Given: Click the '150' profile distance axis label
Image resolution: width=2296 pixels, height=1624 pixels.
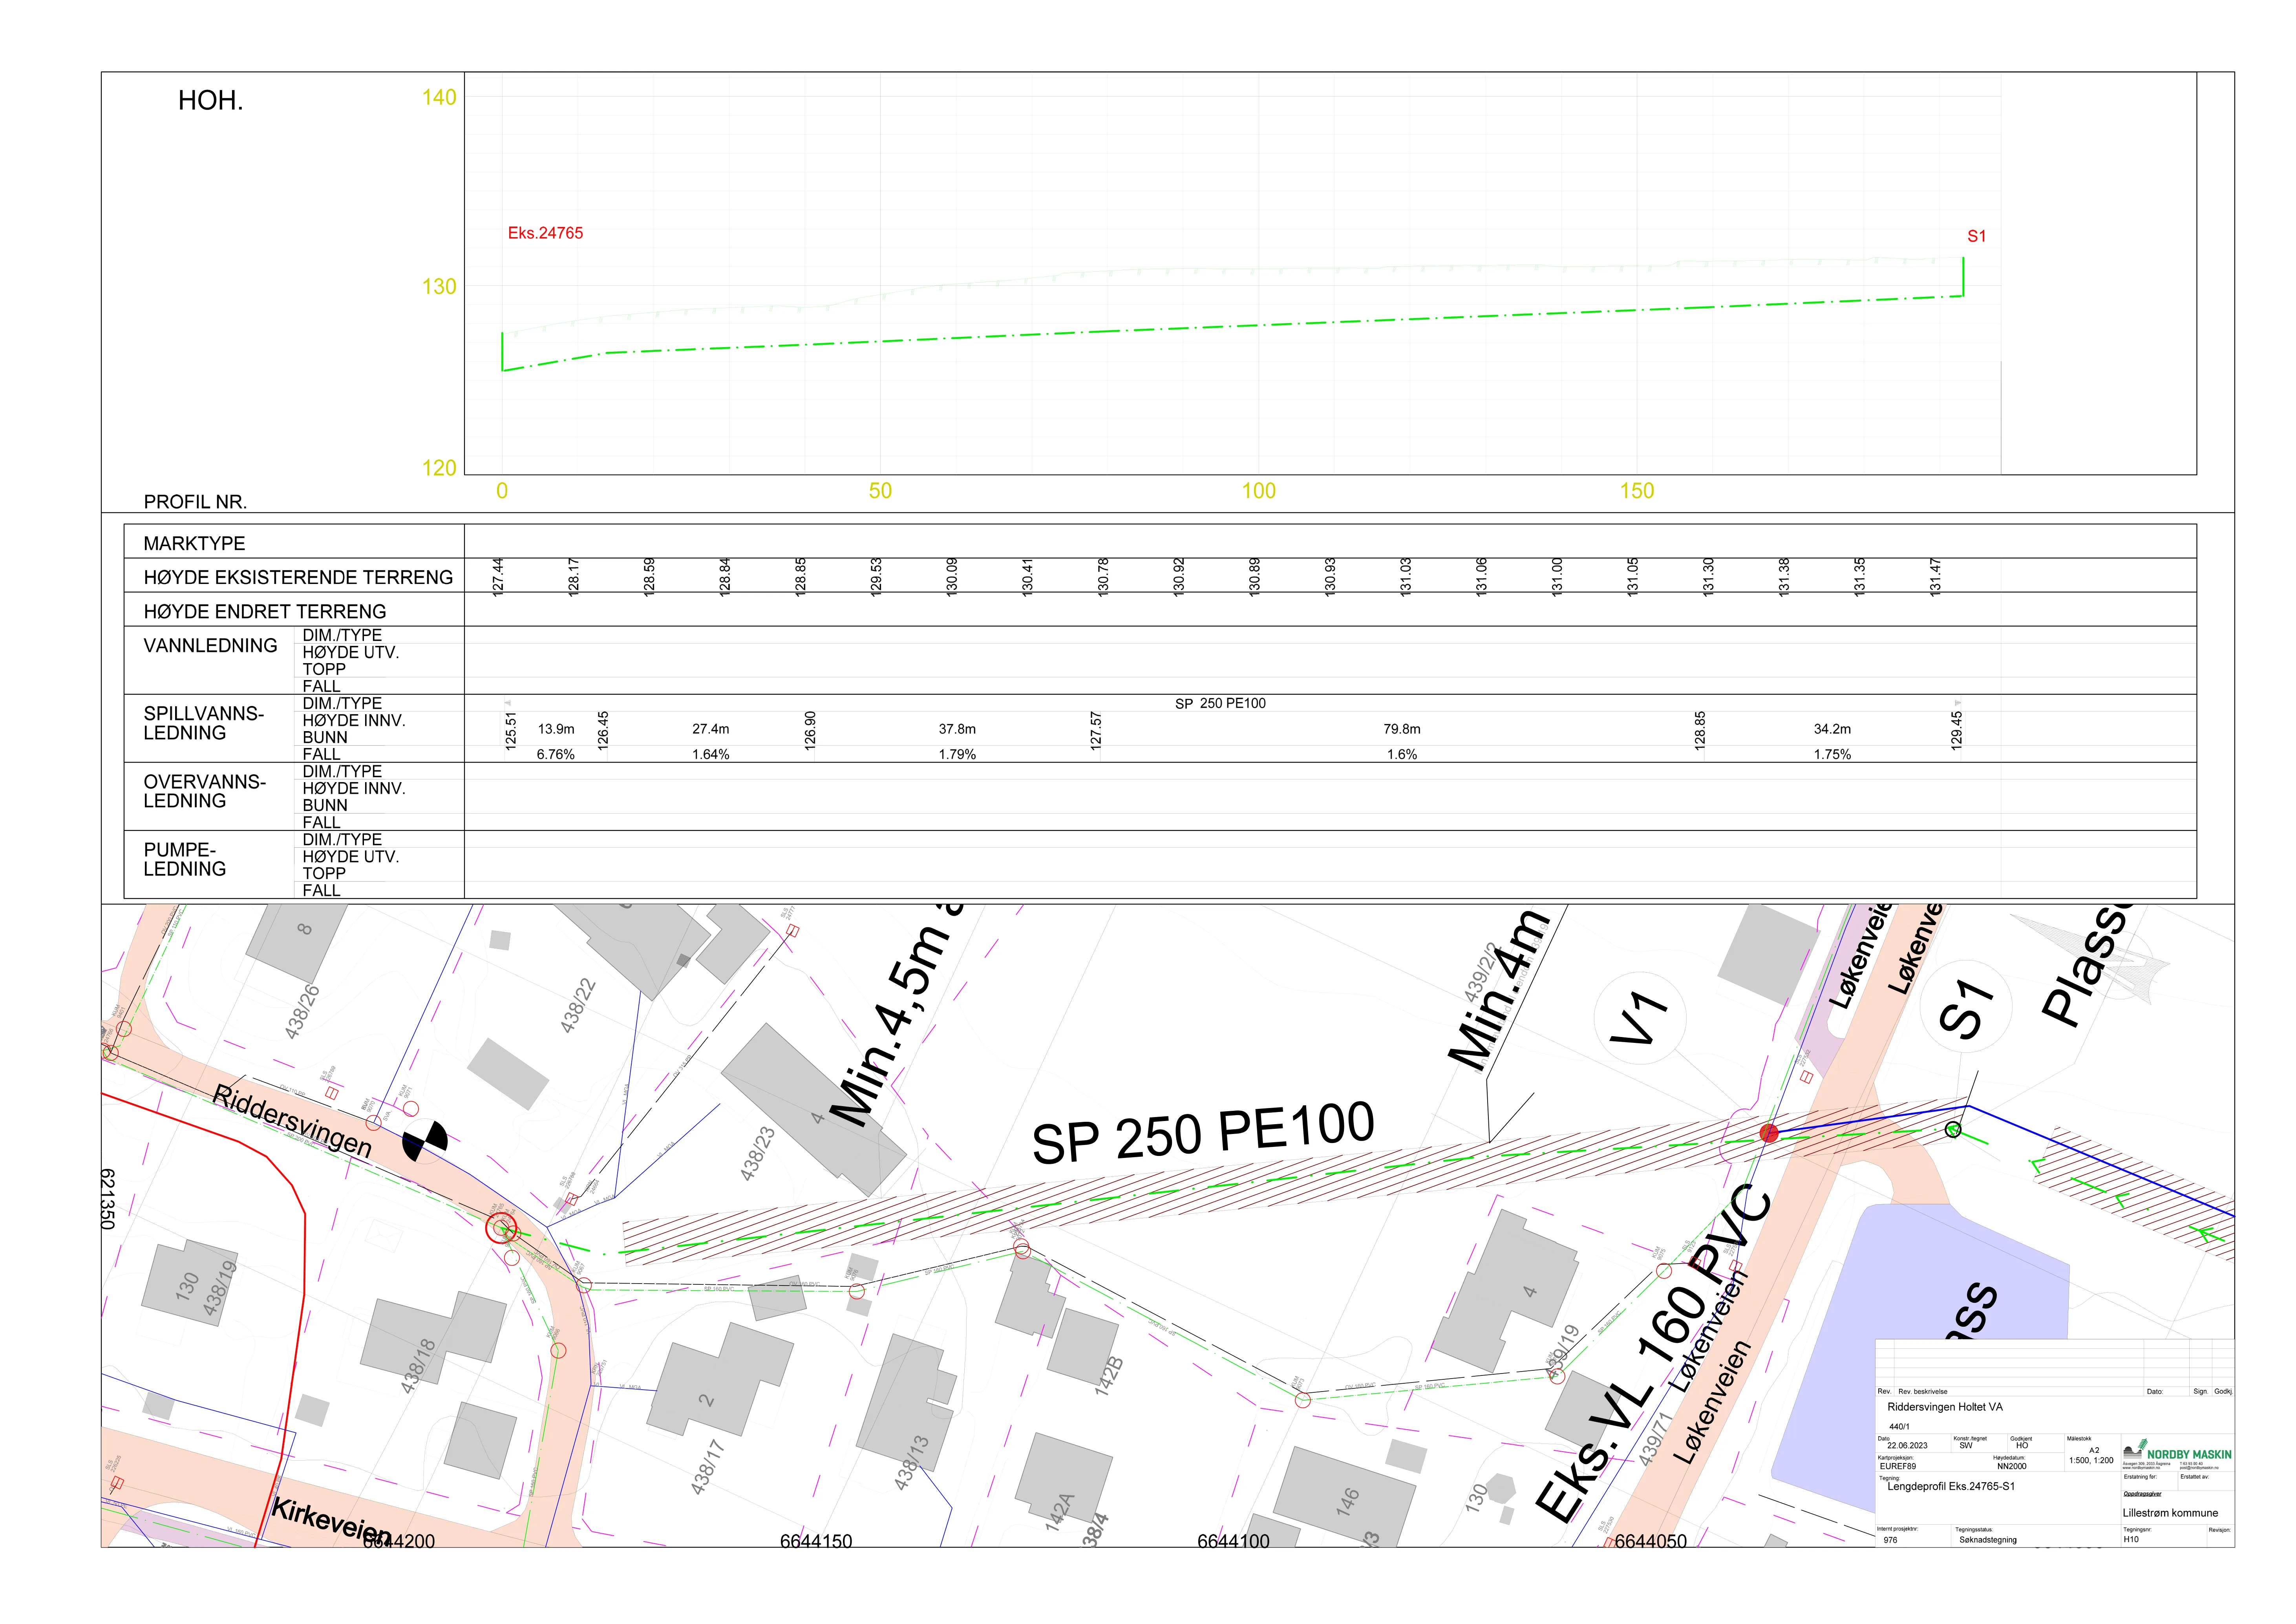Looking at the screenshot, I should click(x=1637, y=491).
